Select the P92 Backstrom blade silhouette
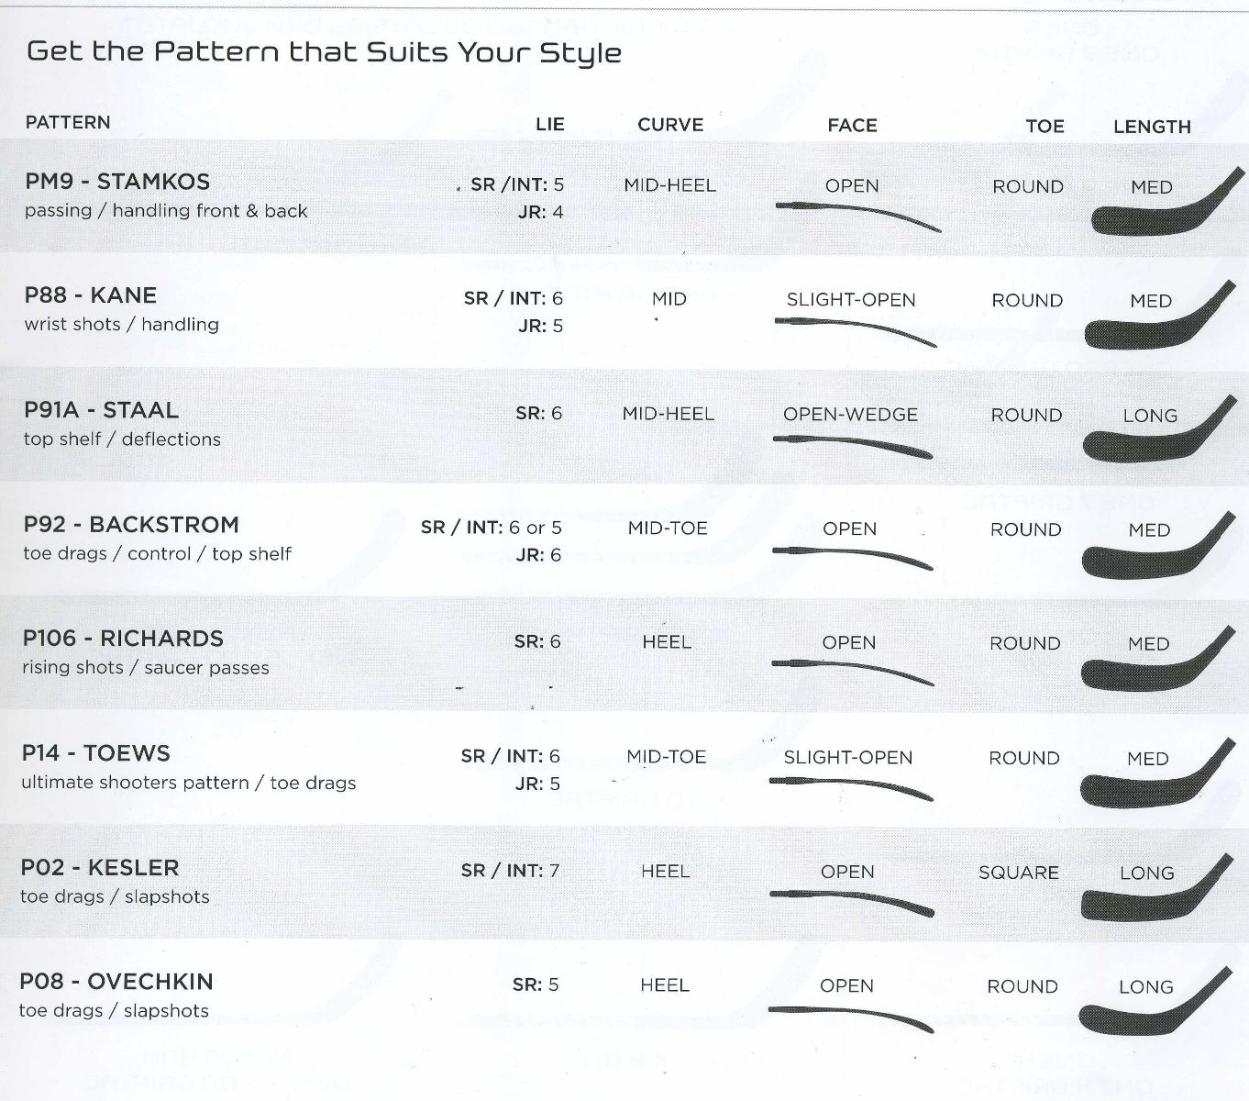The height and width of the screenshot is (1101, 1249). pos(1159,543)
